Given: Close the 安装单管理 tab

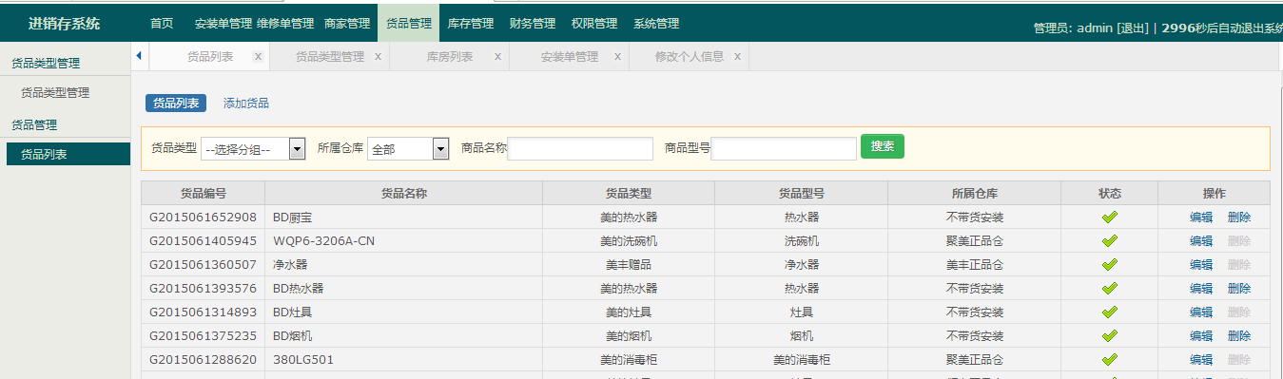Looking at the screenshot, I should pos(617,57).
